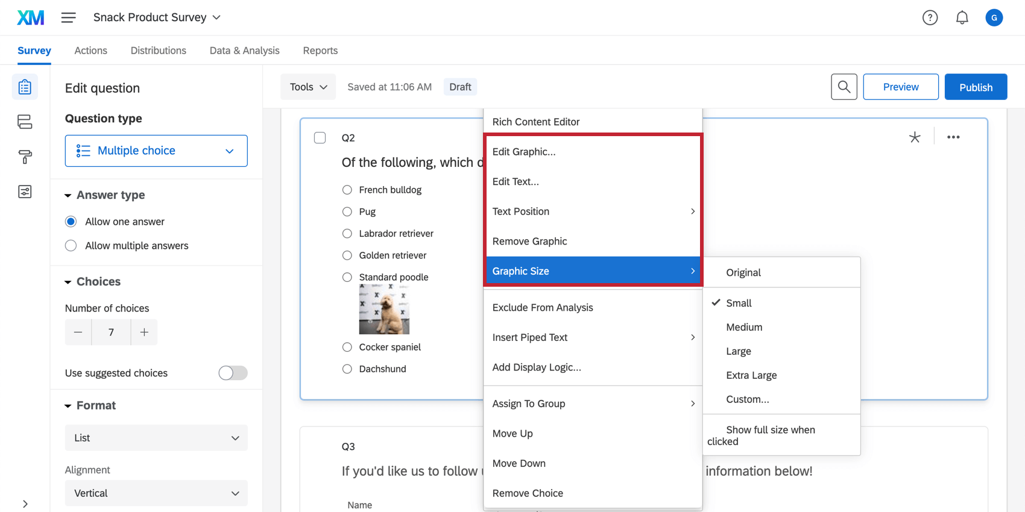Open notifications bell icon
Screen dimensions: 1025x512
[962, 18]
